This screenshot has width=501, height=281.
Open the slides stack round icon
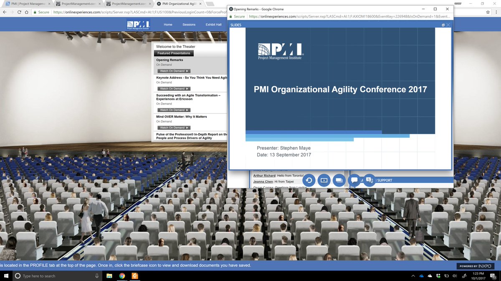339,180
